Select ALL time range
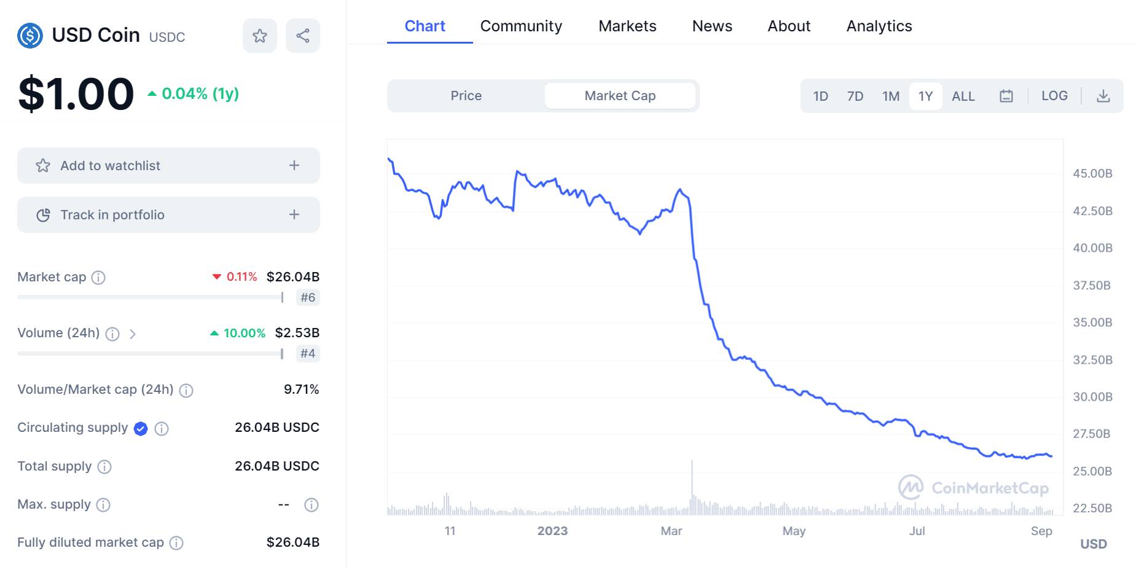The width and height of the screenshot is (1136, 567). click(x=963, y=96)
